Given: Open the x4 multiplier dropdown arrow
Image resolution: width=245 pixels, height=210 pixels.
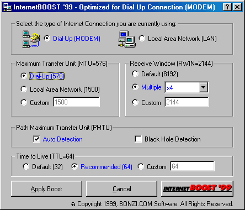Looking at the screenshot, I should click(x=204, y=87).
